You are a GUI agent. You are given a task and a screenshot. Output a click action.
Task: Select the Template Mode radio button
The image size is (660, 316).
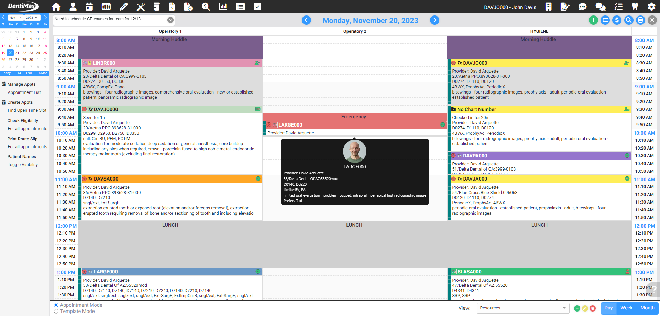coord(56,311)
